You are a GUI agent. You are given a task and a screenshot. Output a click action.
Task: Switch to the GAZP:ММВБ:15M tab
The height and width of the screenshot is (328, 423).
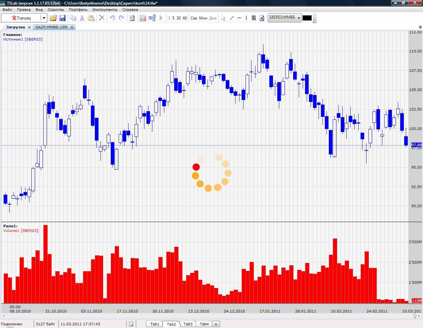click(x=51, y=27)
